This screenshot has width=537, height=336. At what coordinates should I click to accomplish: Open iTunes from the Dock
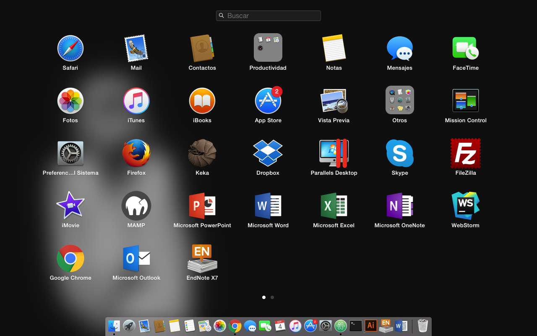click(x=295, y=326)
